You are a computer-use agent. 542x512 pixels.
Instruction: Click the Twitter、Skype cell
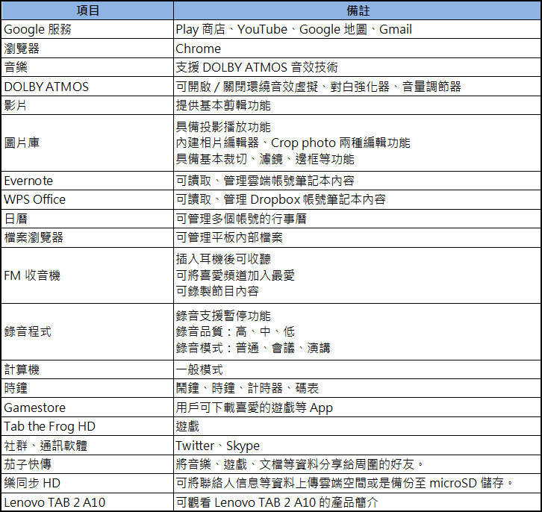coord(358,446)
